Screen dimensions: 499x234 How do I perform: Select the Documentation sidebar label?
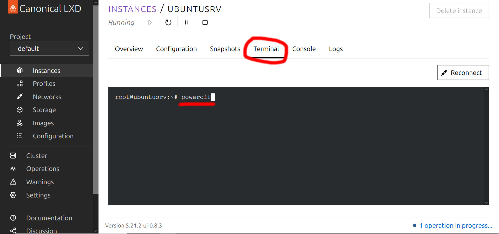click(49, 218)
